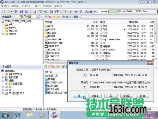This screenshot has width=158, height=119.
Task: Select 我的ISO文档 in local tree
Action: pos(15,74)
